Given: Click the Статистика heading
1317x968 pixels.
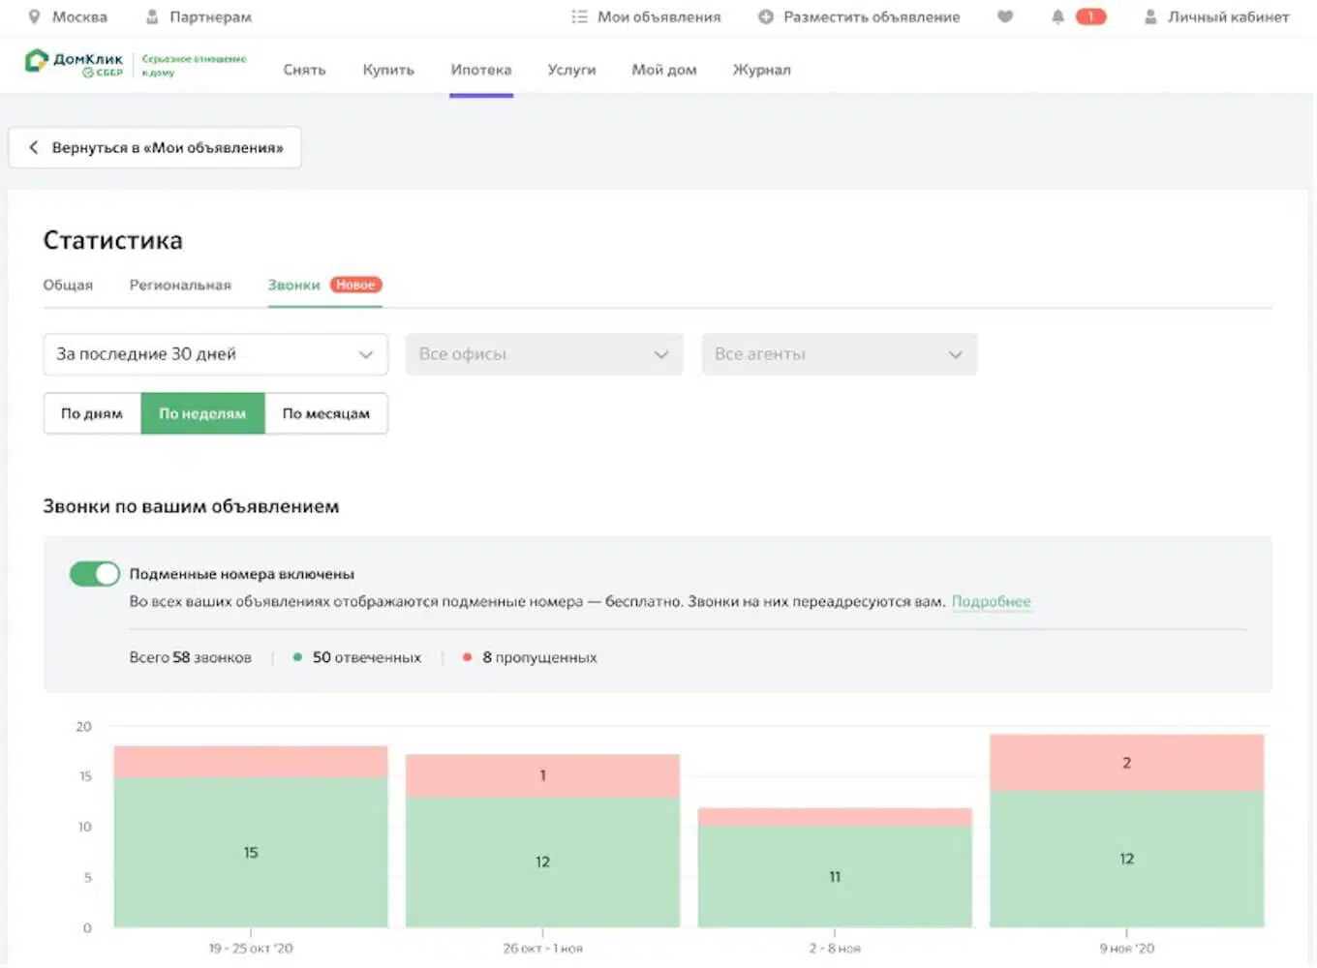Looking at the screenshot, I should (112, 240).
